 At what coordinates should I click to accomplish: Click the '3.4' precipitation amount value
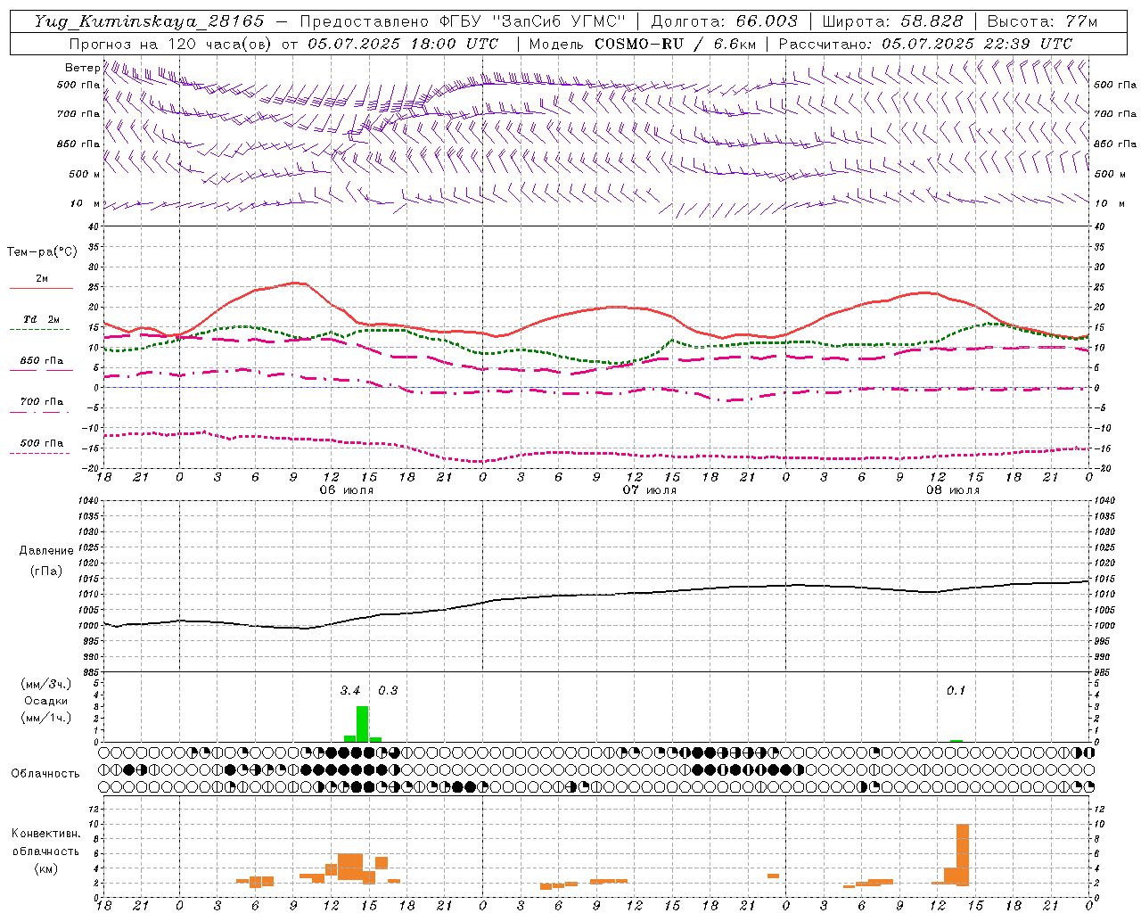pos(350,690)
